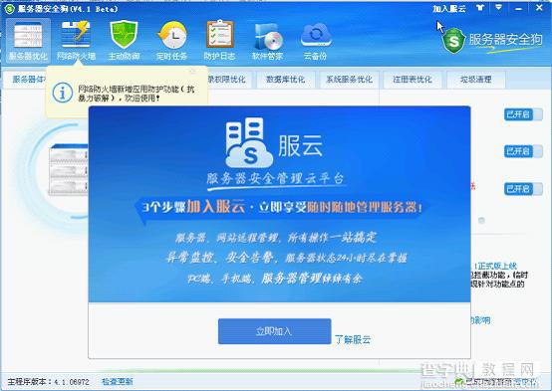Click the 服云 cloud server logo
This screenshot has width=552, height=391.
coord(249,143)
